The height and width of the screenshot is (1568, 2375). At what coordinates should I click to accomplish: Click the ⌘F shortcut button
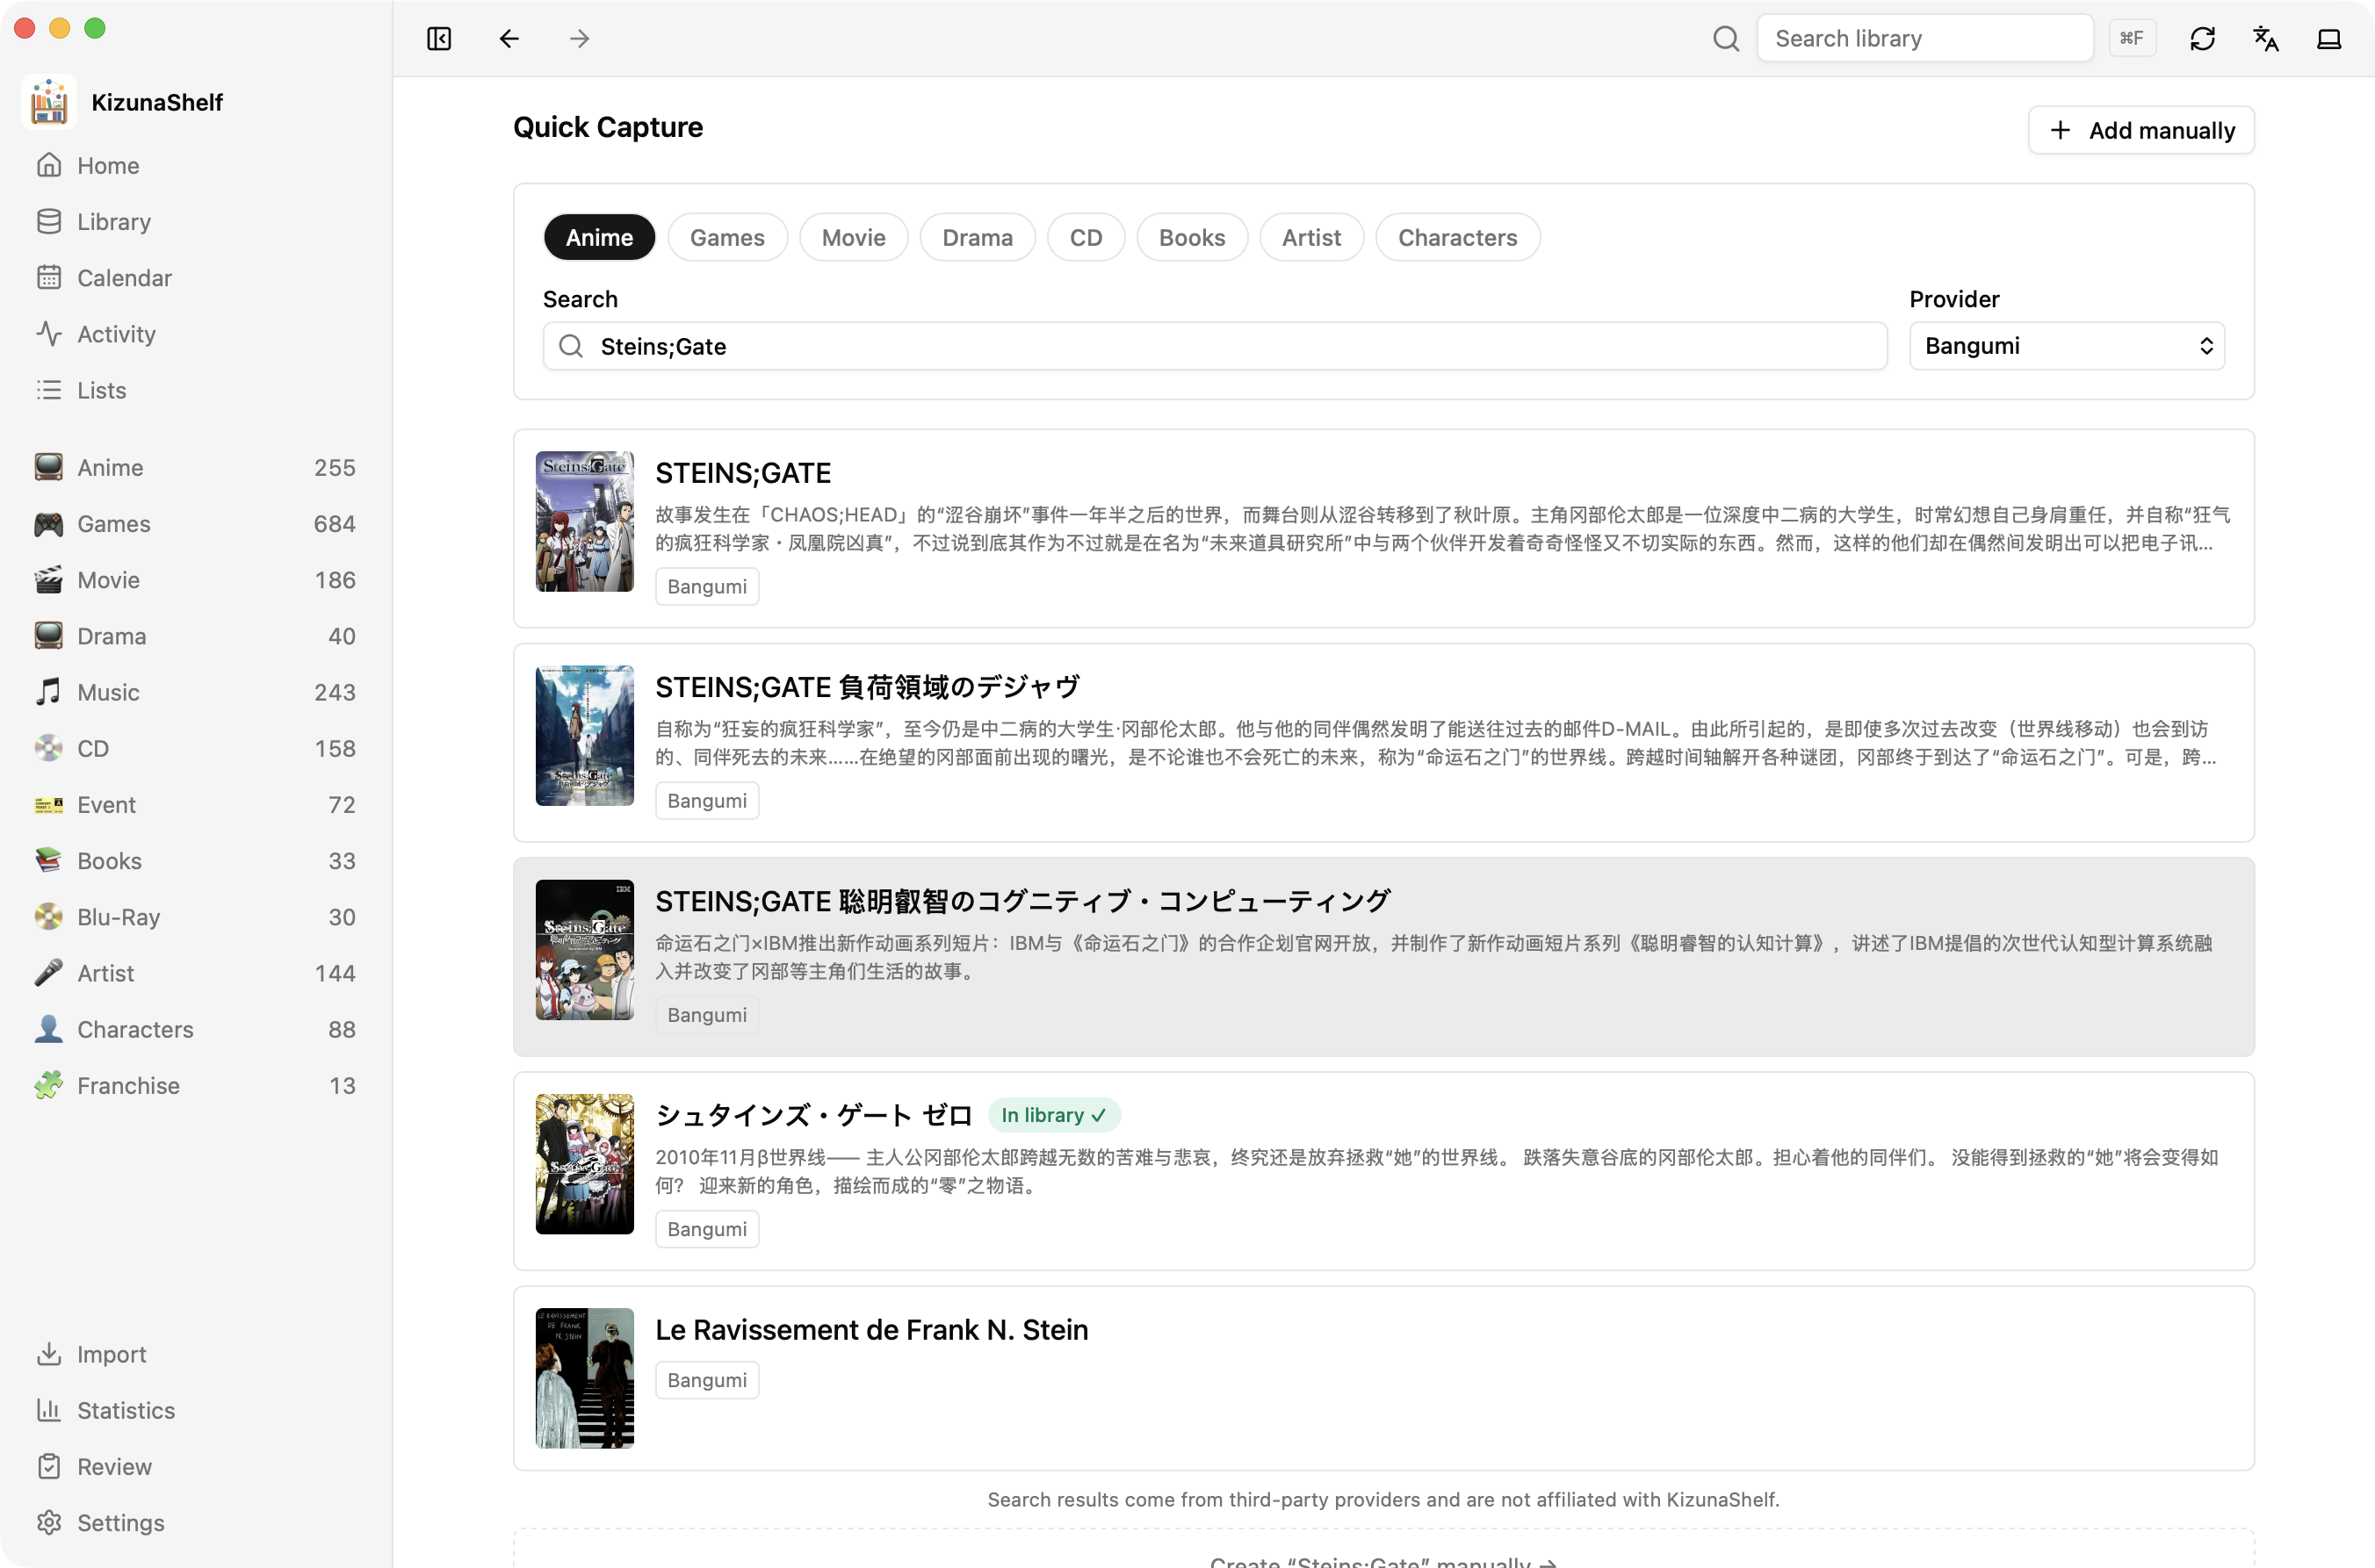point(2132,38)
